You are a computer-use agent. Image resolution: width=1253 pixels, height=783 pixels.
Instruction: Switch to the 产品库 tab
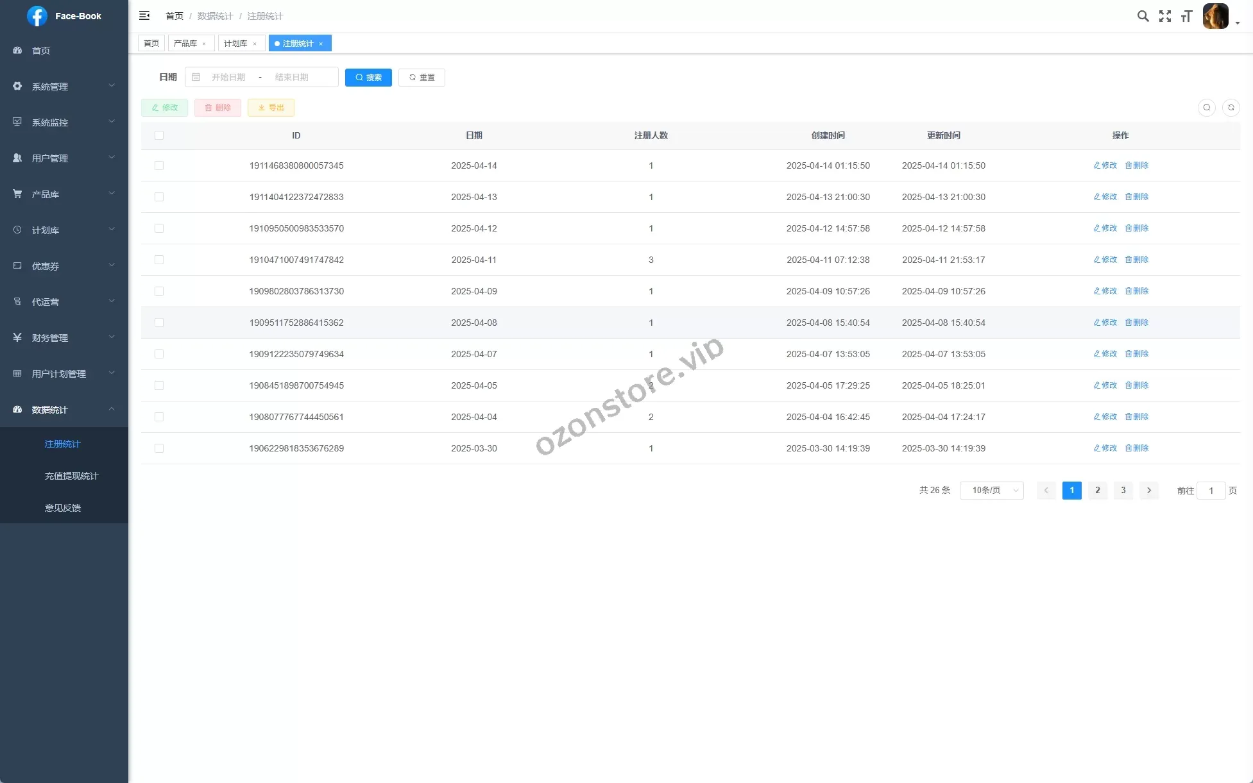tap(185, 44)
